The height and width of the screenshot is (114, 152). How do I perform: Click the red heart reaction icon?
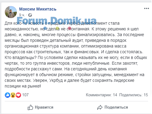pyautogui.click(x=18, y=95)
